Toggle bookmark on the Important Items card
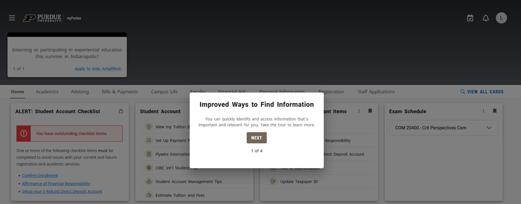Image resolution: width=521 pixels, height=204 pixels. point(370,111)
